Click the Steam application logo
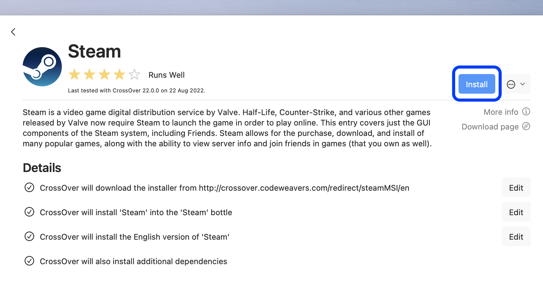 click(x=42, y=67)
